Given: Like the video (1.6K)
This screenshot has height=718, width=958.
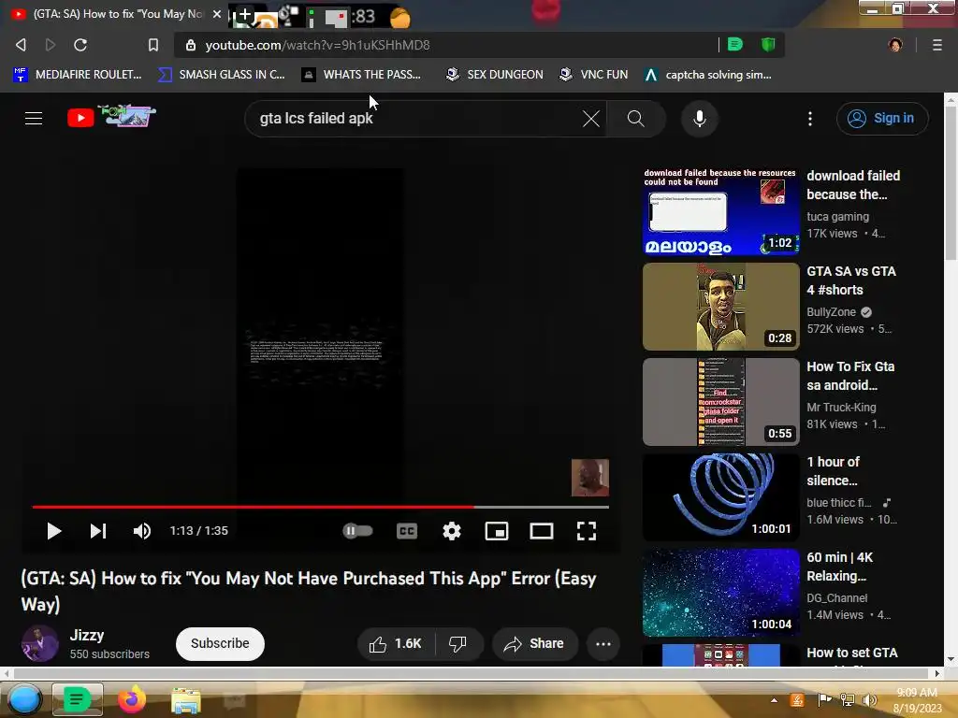Looking at the screenshot, I should click(x=395, y=643).
